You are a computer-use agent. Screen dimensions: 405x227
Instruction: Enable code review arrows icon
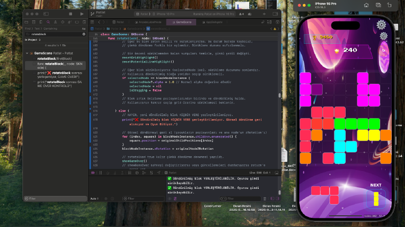click(x=263, y=22)
